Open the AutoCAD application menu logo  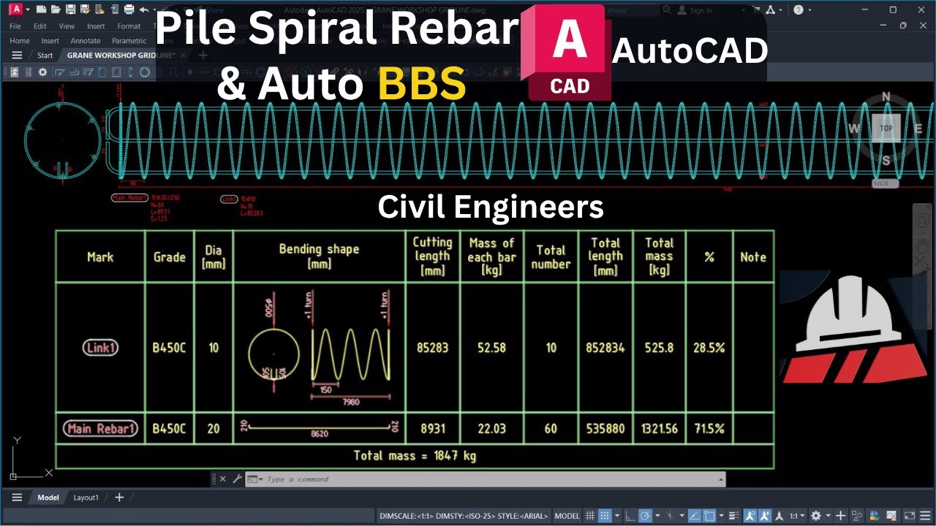[16, 9]
